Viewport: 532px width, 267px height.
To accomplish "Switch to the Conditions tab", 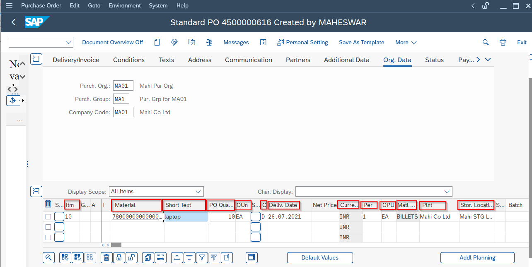I will [129, 60].
